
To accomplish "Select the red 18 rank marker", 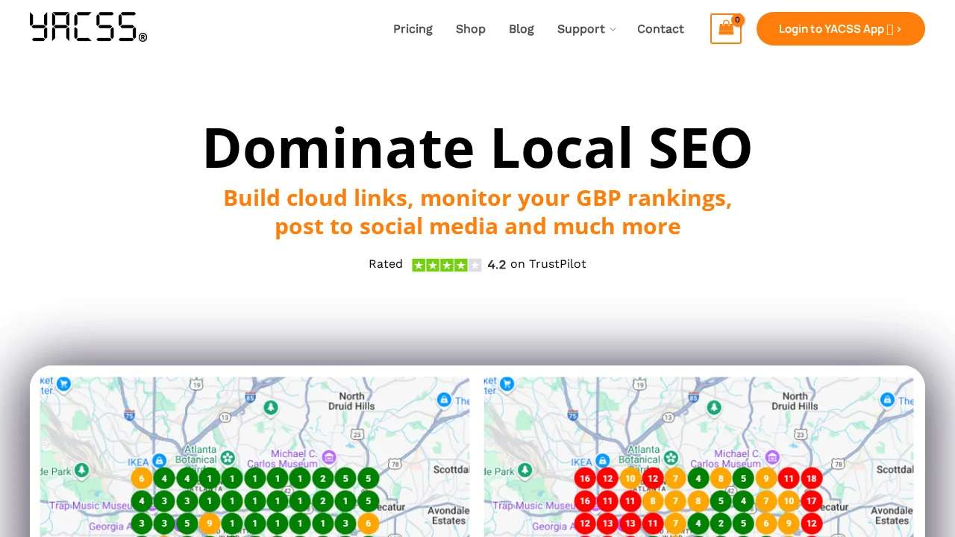I will click(811, 478).
